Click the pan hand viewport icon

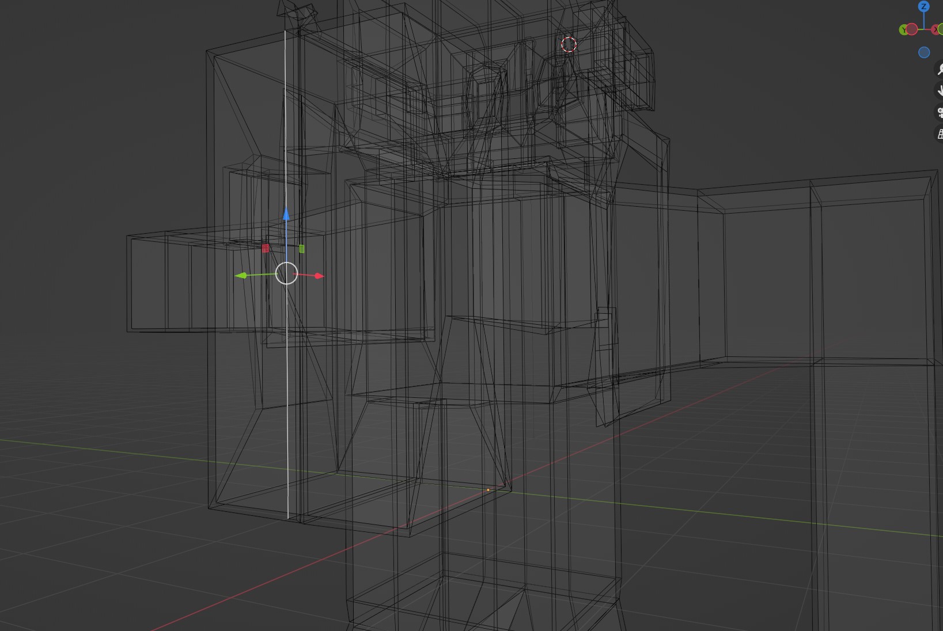[939, 90]
